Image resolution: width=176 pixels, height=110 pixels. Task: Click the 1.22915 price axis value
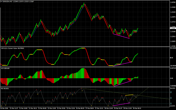(x=173, y=37)
